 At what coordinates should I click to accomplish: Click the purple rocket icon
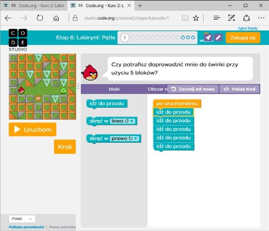(x=208, y=37)
